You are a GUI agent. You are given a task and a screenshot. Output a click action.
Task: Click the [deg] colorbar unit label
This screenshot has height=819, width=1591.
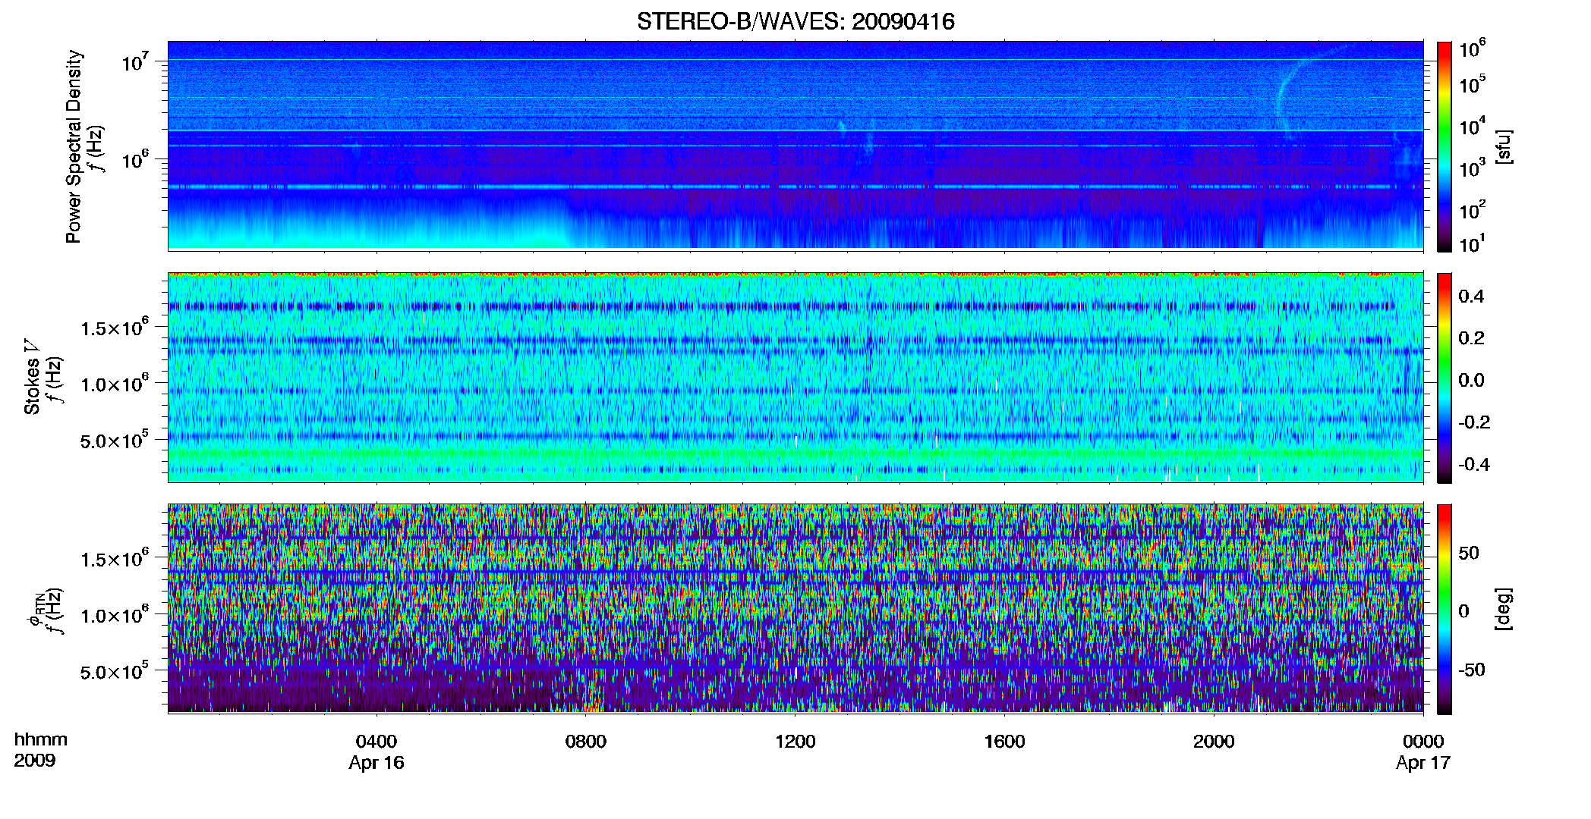click(x=1504, y=609)
